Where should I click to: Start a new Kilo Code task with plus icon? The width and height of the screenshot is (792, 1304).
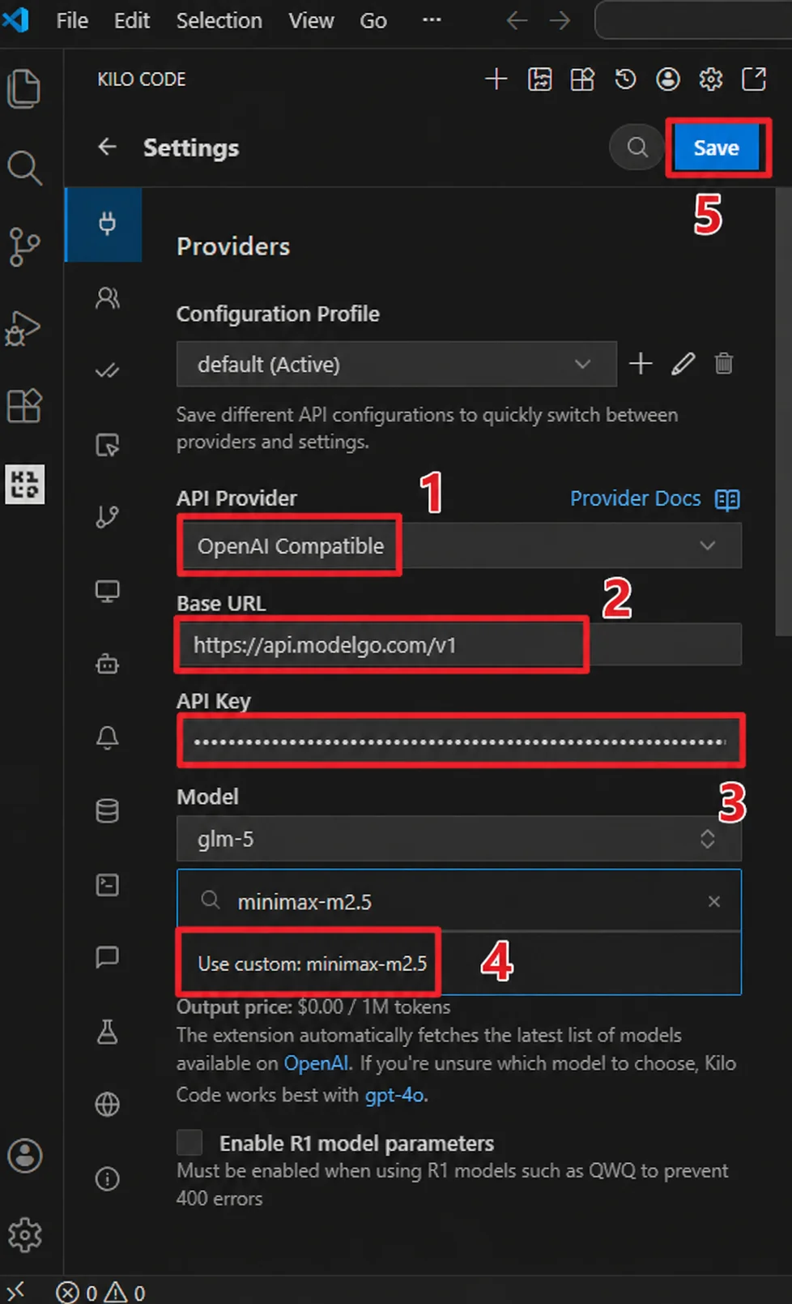[496, 79]
